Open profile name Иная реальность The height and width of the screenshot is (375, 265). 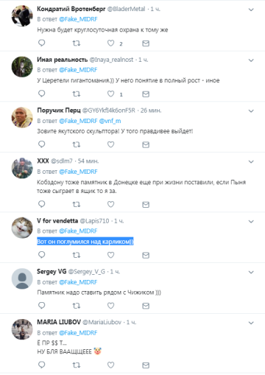pyautogui.click(x=63, y=60)
